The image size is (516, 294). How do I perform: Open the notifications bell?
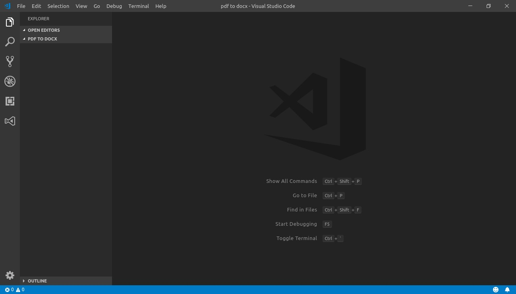click(507, 290)
